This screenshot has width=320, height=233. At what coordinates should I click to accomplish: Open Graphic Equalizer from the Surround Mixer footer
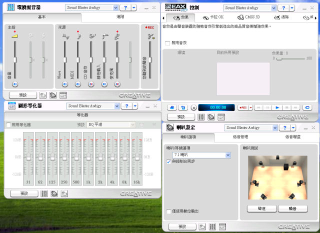[63, 95]
